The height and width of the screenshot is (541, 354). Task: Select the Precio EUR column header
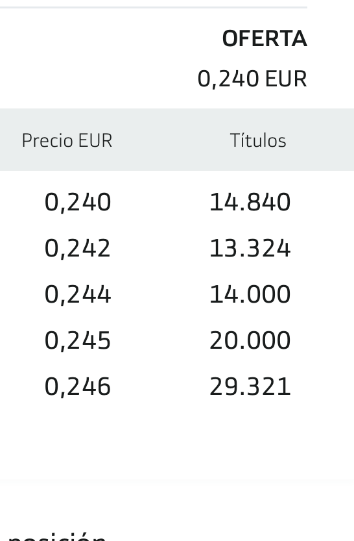[67, 140]
